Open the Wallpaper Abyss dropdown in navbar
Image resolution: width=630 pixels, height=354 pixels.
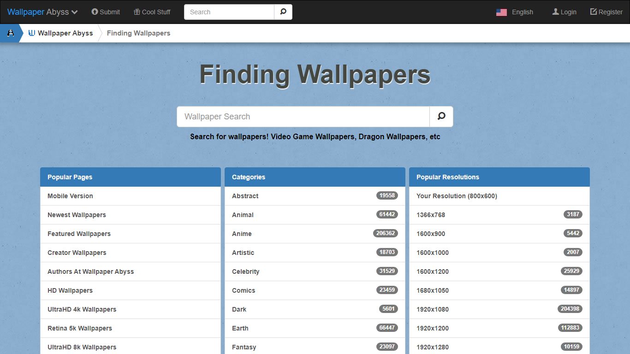[x=42, y=12]
